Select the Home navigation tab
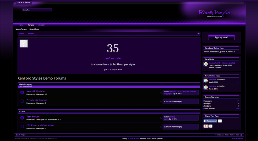 [x=21, y=25]
